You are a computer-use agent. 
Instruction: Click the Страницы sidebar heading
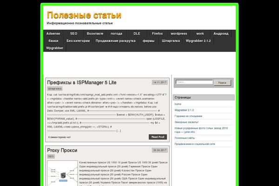[x=183, y=98]
